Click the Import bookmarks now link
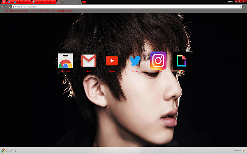 [x=64, y=11]
